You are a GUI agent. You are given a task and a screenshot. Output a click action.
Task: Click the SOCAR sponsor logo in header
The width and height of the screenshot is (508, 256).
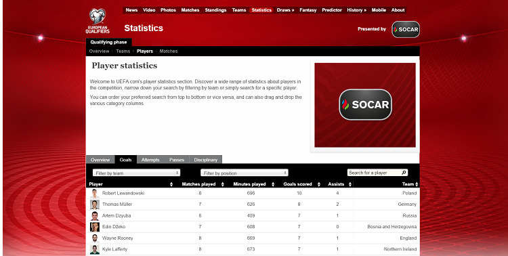pos(406,30)
